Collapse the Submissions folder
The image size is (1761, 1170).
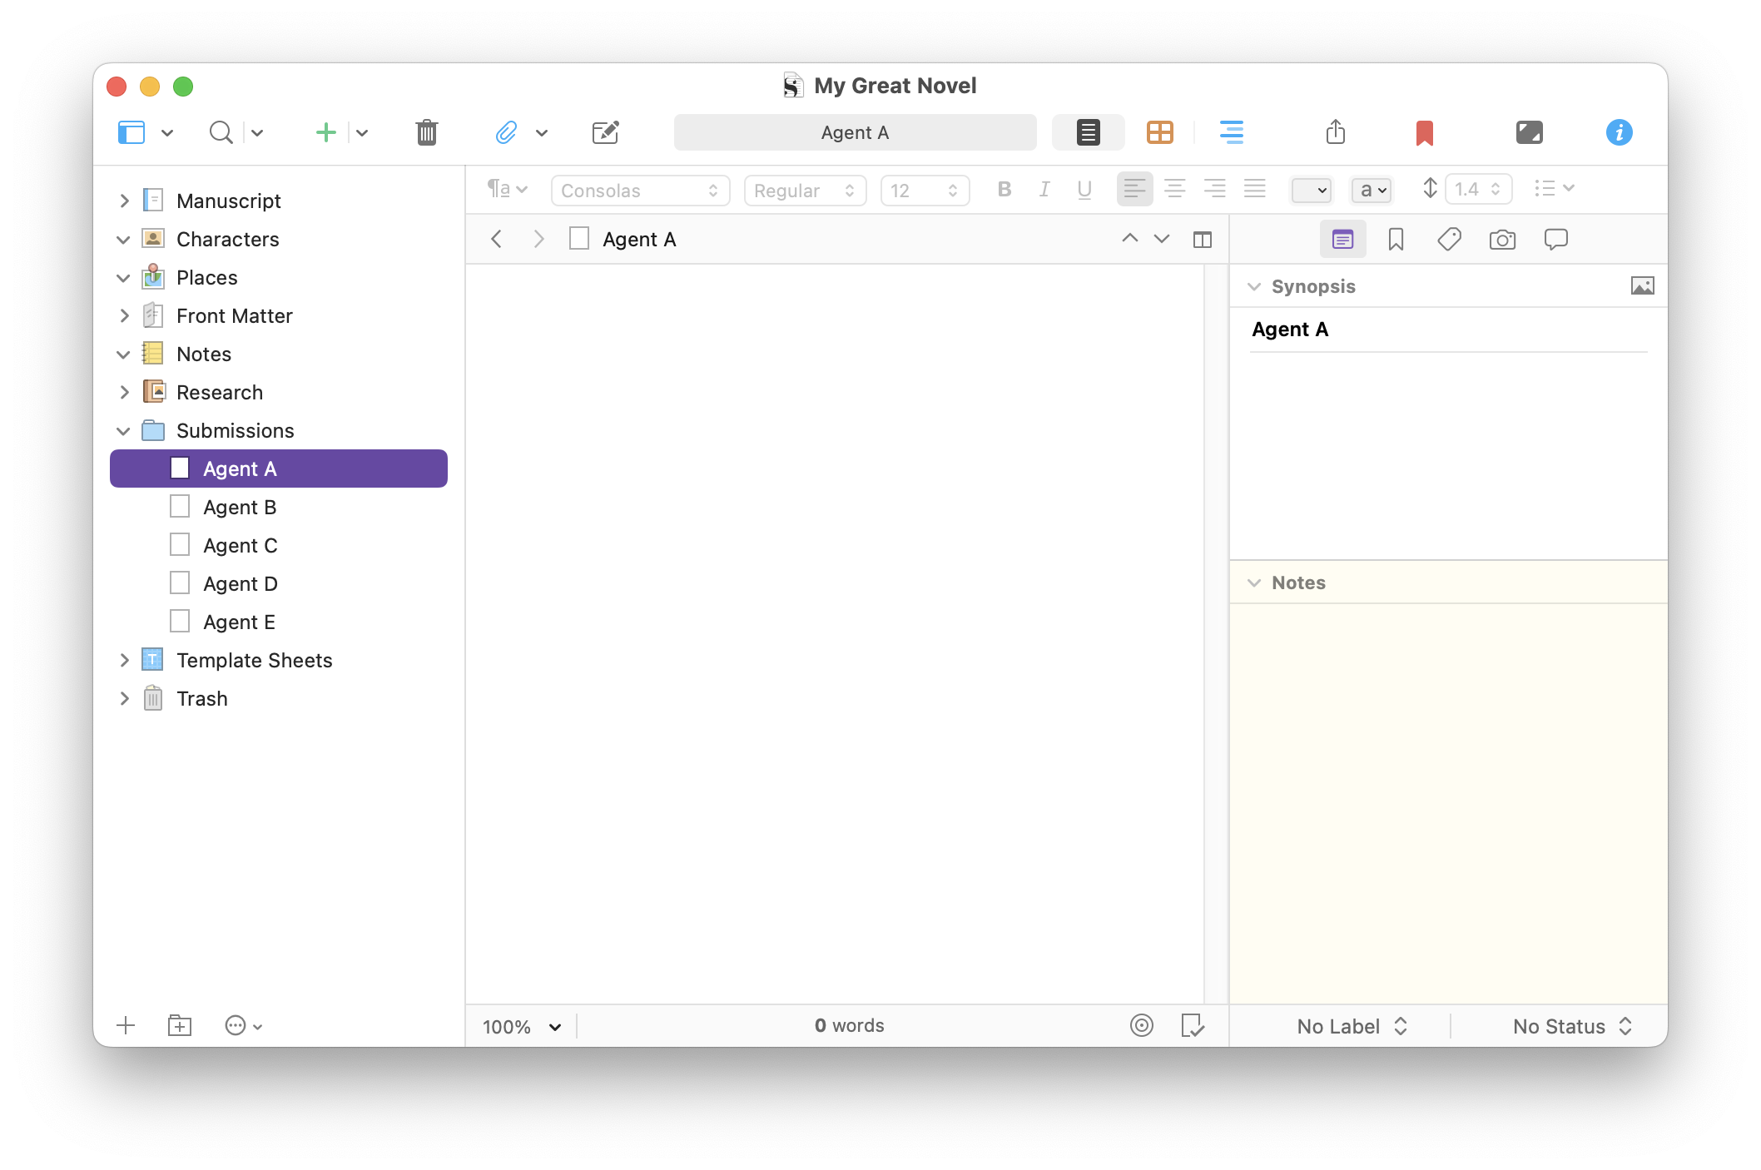pos(124,431)
